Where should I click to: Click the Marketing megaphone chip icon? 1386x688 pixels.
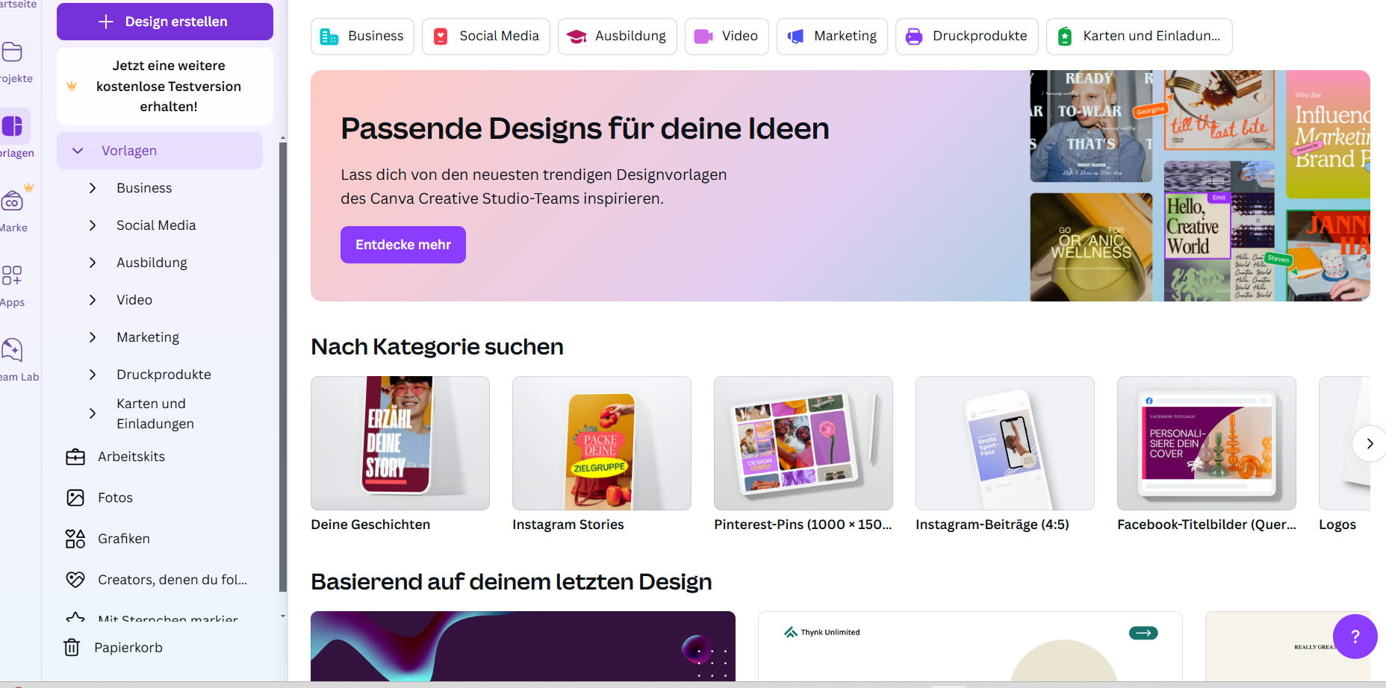coord(795,37)
